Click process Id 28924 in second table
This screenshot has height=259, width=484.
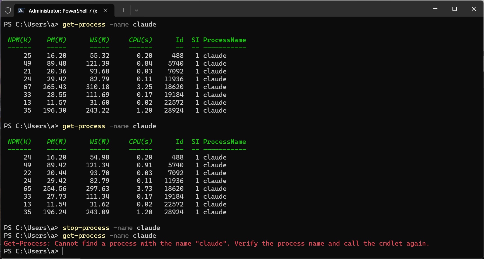(174, 212)
